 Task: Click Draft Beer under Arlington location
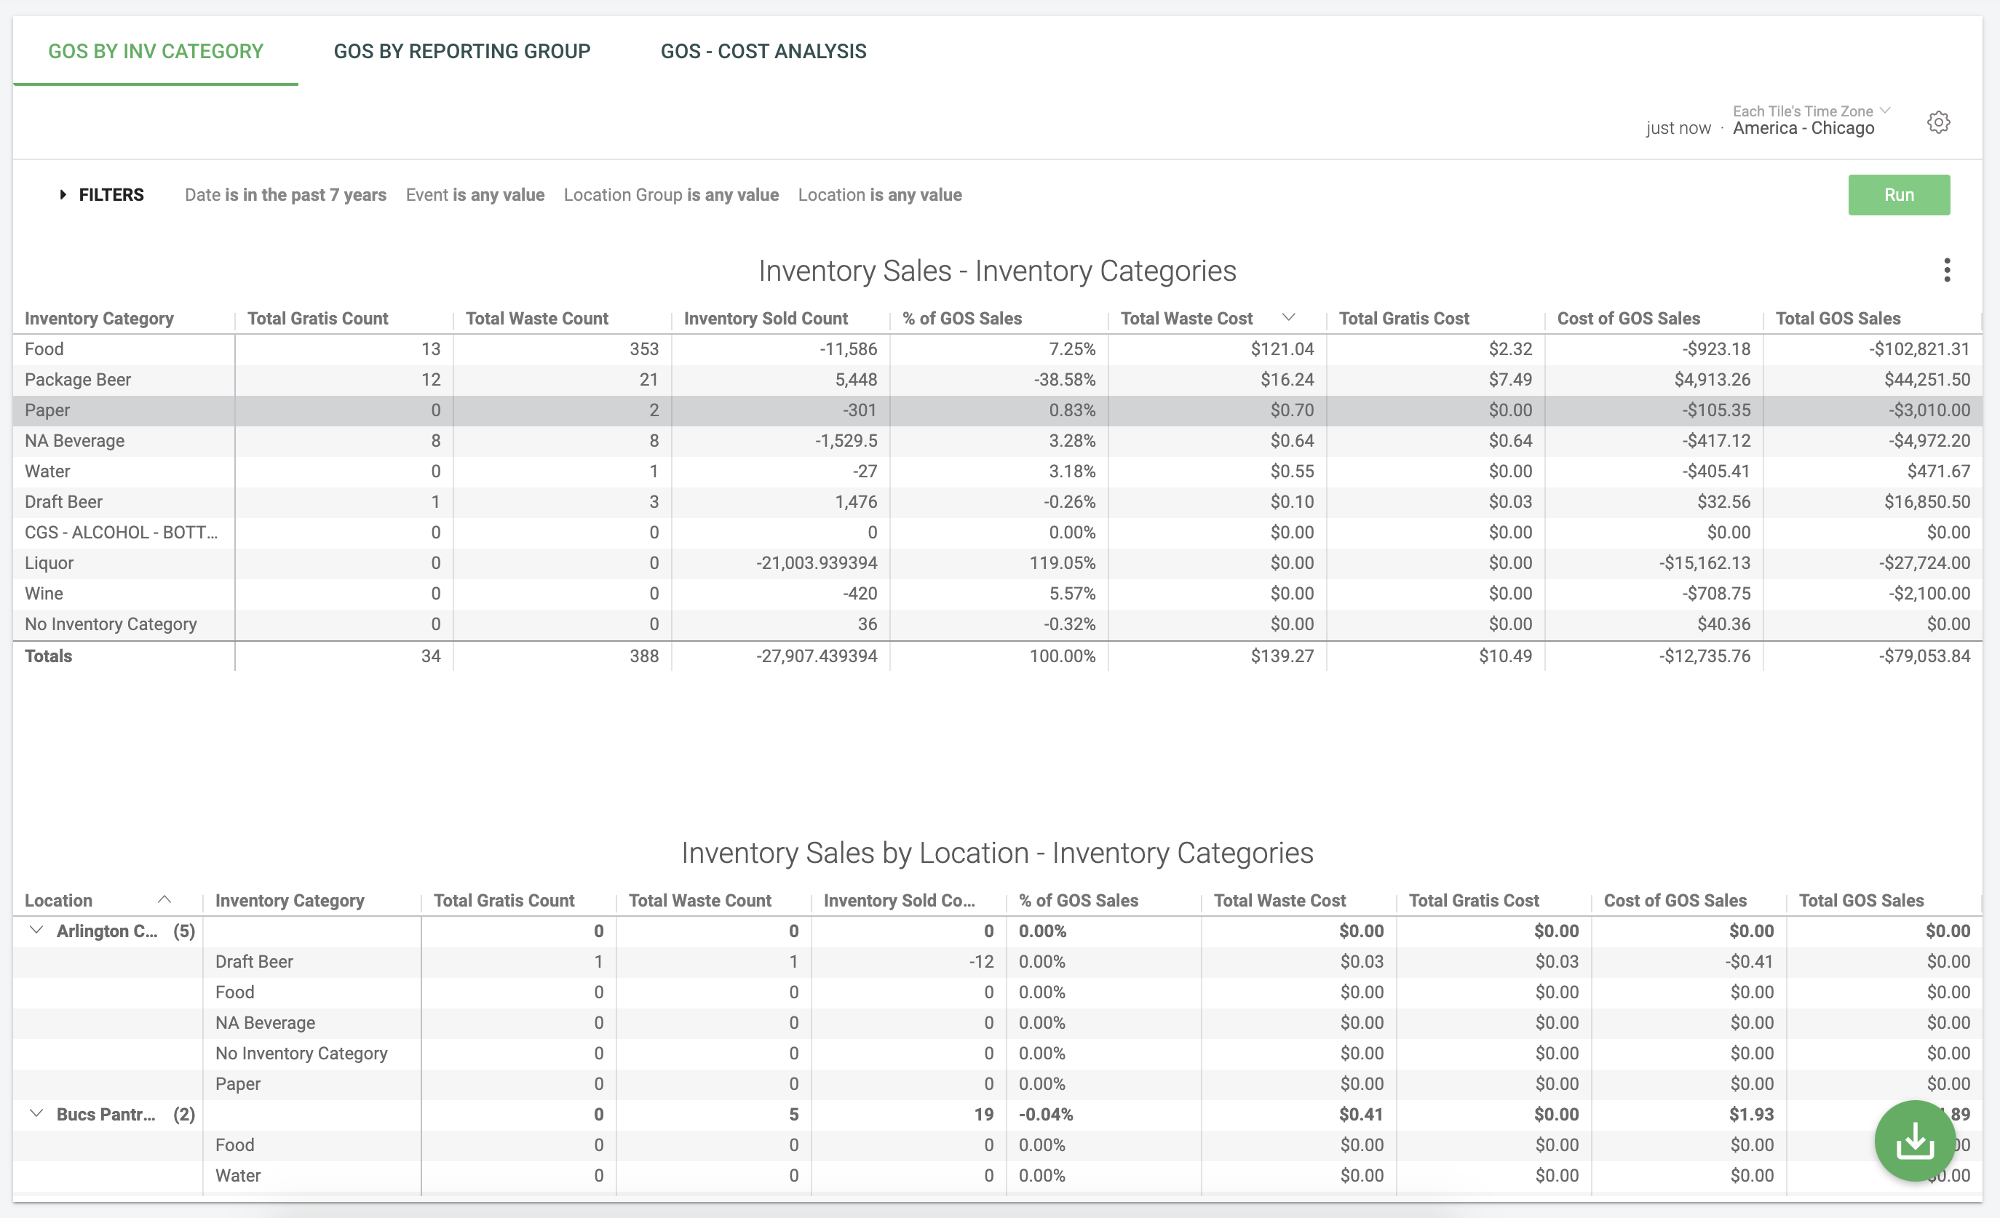pyautogui.click(x=254, y=962)
